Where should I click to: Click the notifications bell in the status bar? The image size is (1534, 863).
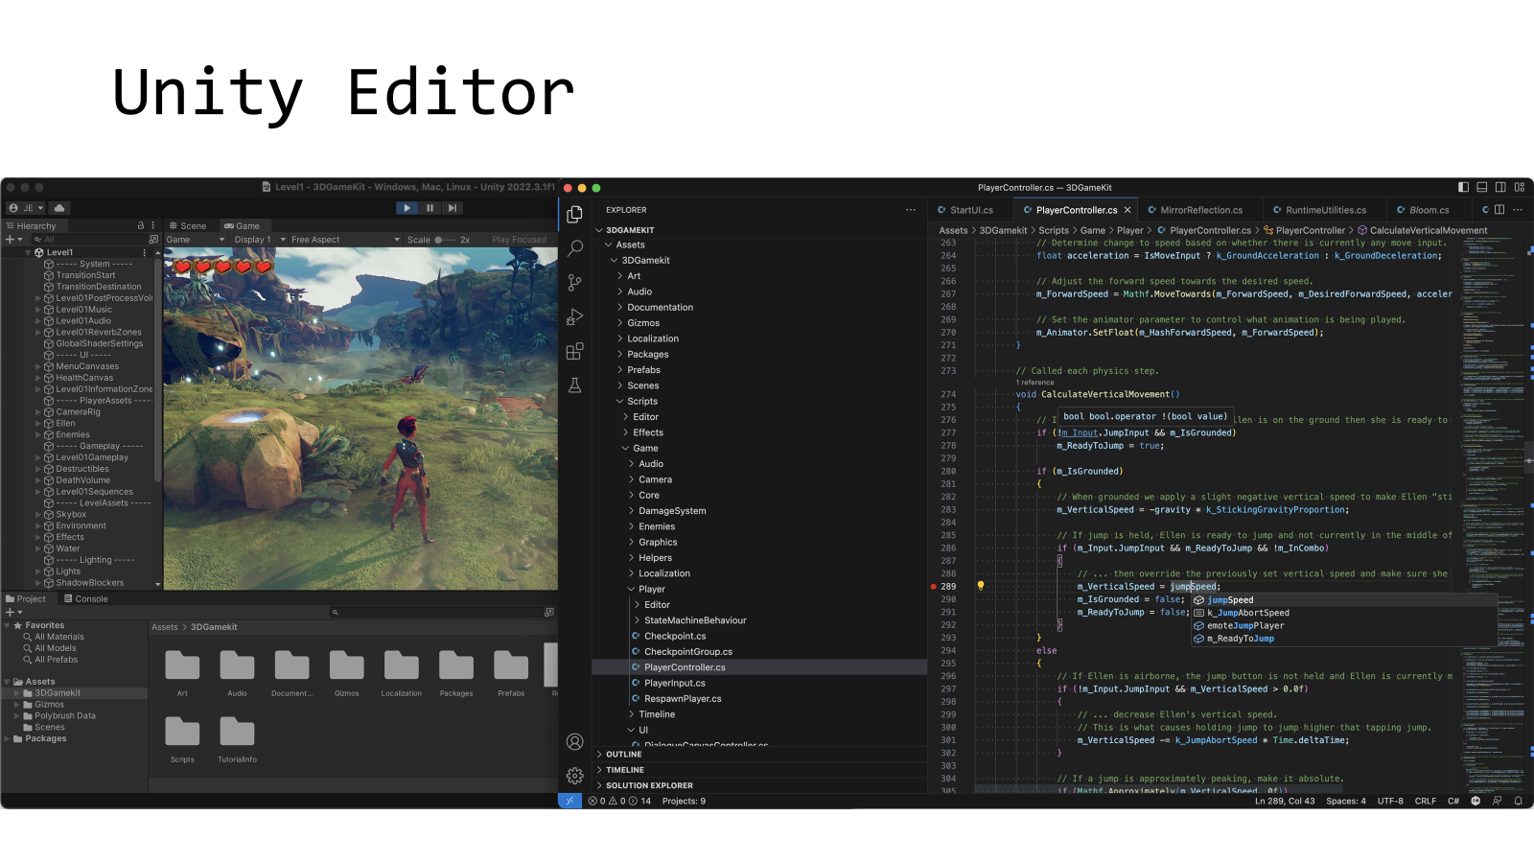1518,801
